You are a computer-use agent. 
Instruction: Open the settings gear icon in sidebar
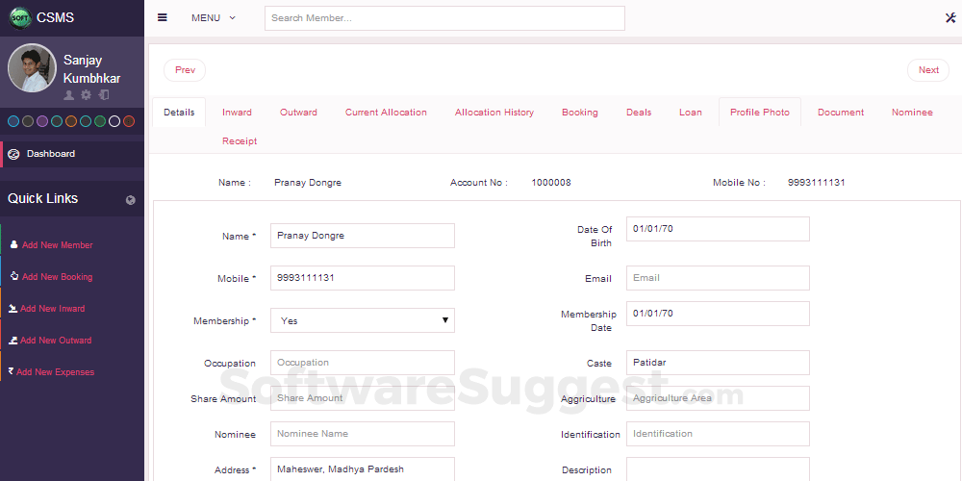point(86,95)
